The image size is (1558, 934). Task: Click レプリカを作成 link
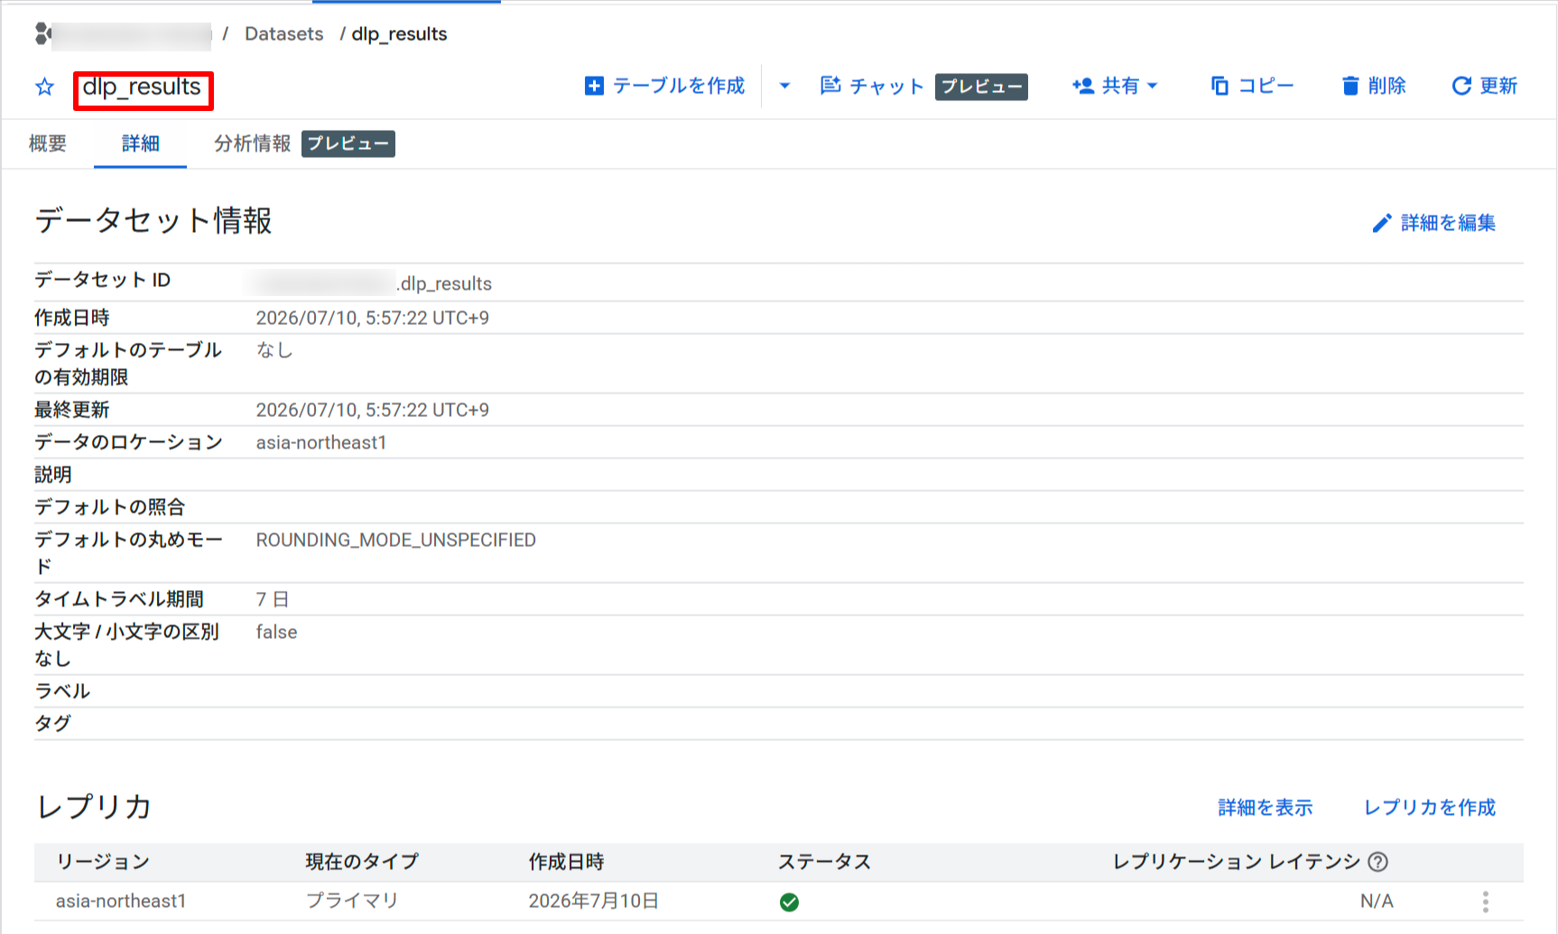1429,808
